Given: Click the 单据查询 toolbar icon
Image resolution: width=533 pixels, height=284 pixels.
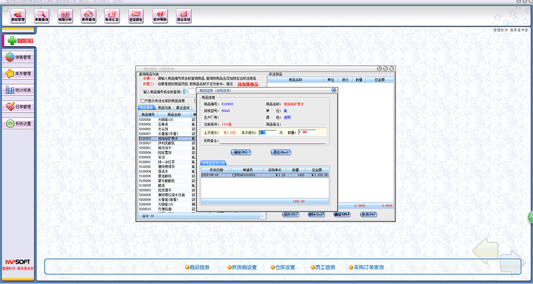Looking at the screenshot, I should pos(41,15).
